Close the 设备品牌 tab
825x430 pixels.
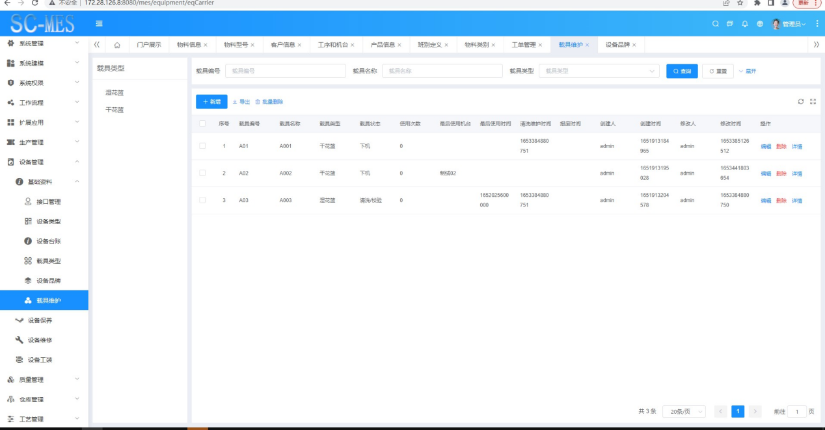[x=634, y=45]
